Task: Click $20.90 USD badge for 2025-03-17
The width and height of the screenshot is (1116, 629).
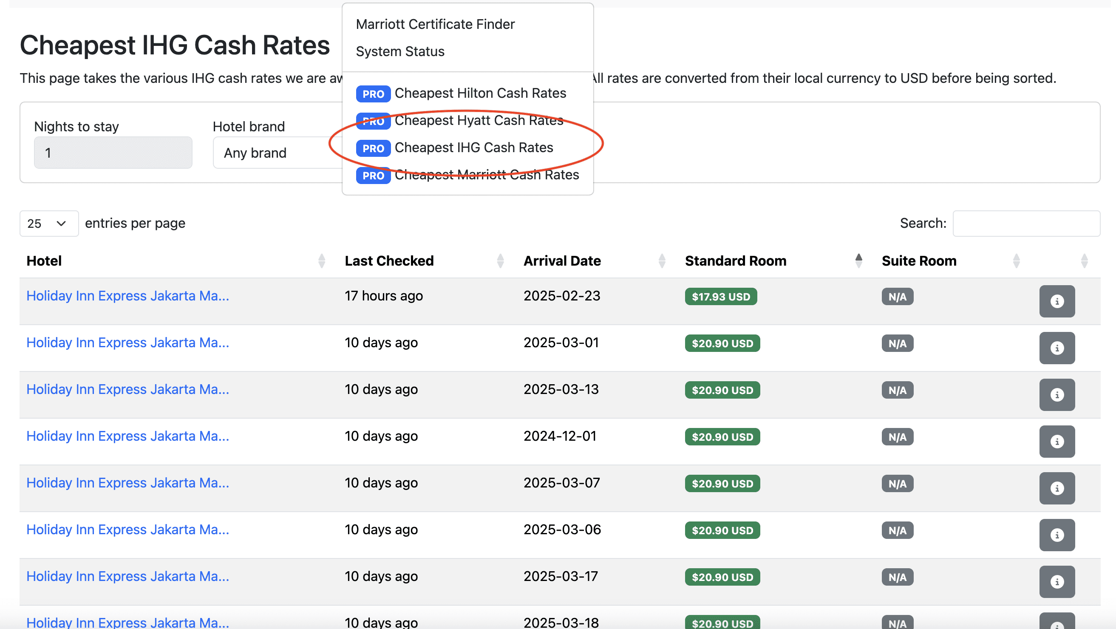Action: pyautogui.click(x=722, y=578)
